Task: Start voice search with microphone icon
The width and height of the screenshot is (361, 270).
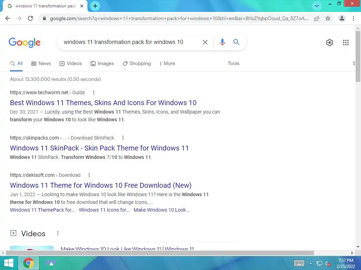Action: [222, 42]
